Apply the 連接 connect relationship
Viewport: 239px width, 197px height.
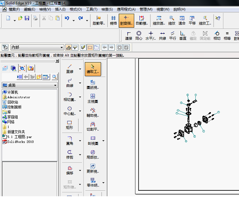pos(128,36)
